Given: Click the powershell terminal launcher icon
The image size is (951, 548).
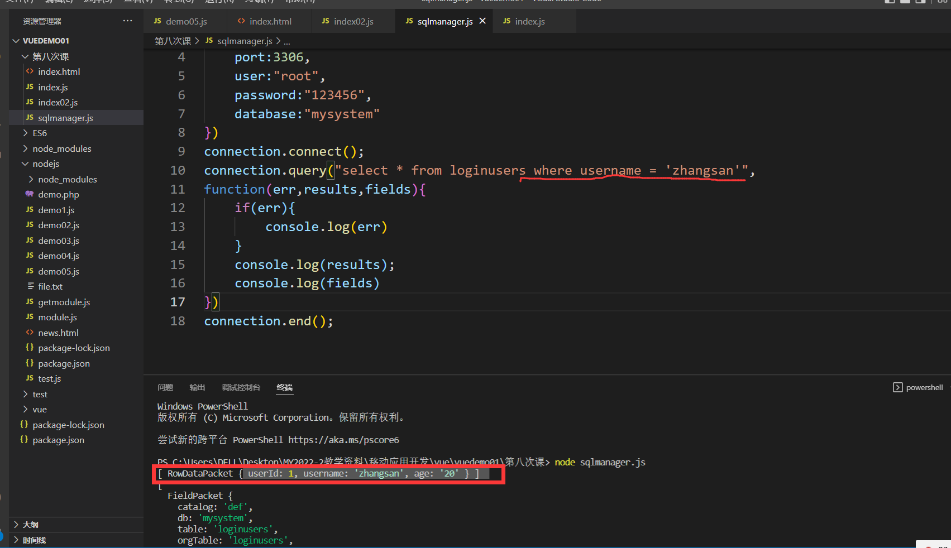Looking at the screenshot, I should (x=897, y=387).
